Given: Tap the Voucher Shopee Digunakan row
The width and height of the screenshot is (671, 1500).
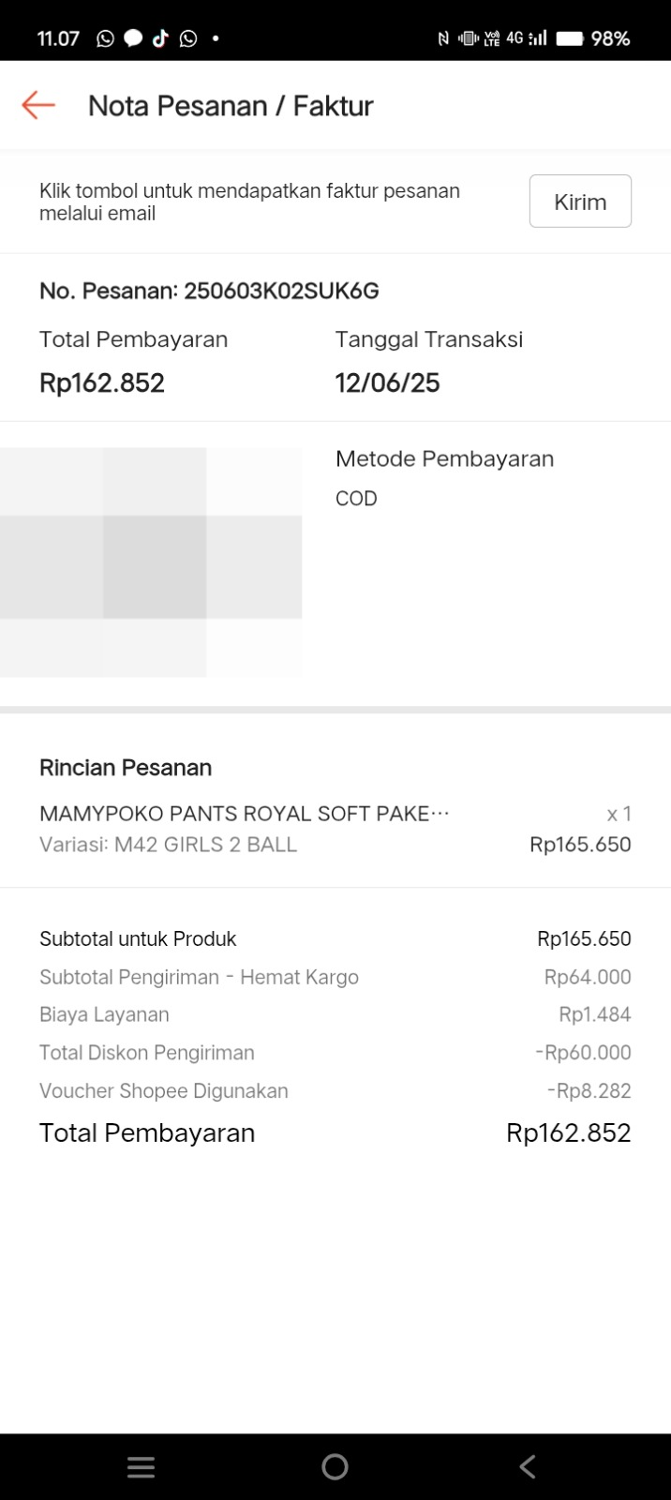Looking at the screenshot, I should (335, 1091).
